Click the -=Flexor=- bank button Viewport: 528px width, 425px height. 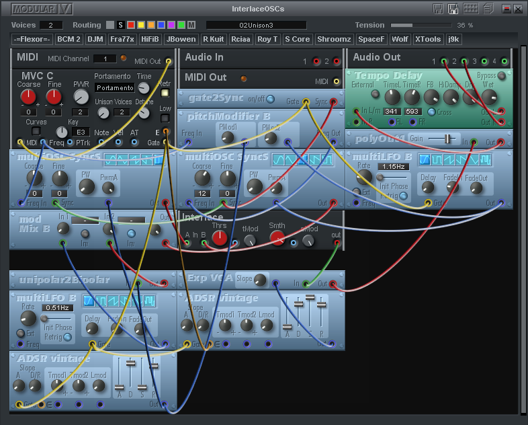click(32, 39)
